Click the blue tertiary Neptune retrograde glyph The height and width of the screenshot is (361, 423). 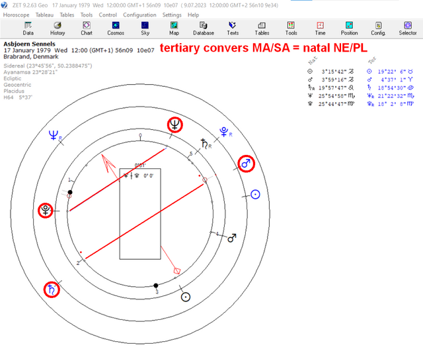coord(56,135)
